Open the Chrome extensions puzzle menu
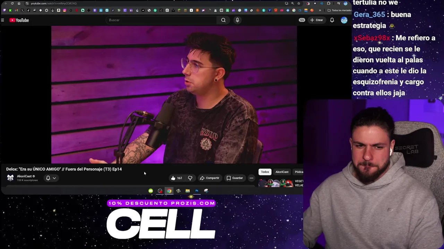444x249 pixels. click(x=328, y=3)
